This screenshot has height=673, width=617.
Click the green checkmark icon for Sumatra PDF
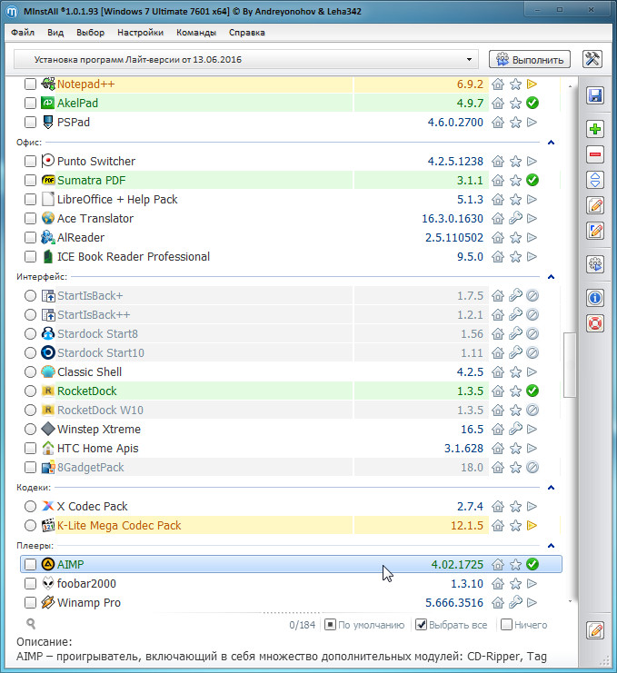pos(532,180)
